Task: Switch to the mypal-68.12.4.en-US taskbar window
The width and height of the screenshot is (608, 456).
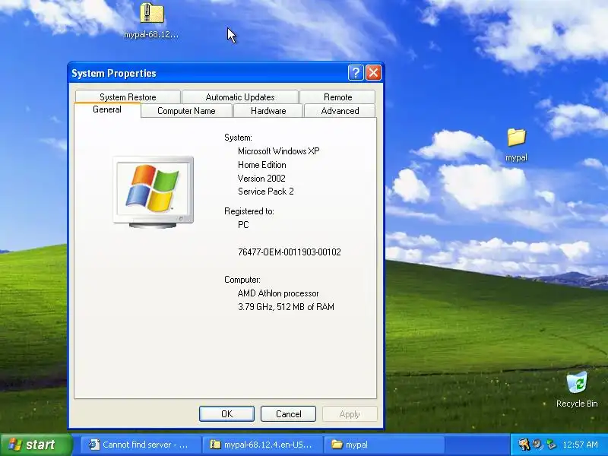Action: tap(262, 445)
